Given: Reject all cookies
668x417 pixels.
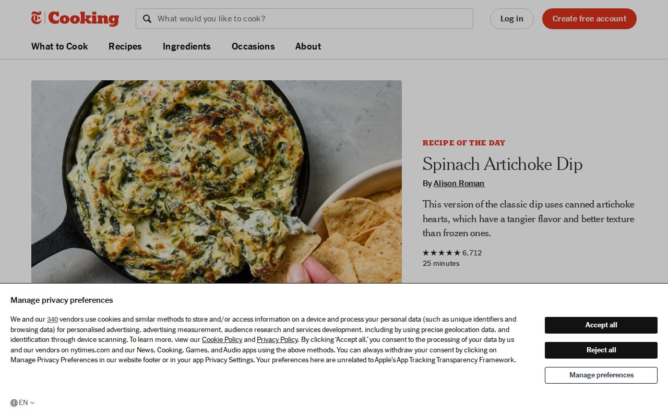Looking at the screenshot, I should [601, 350].
